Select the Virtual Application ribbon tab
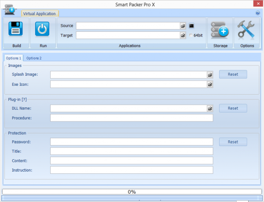Screen dimensions: 264x202 point(40,14)
